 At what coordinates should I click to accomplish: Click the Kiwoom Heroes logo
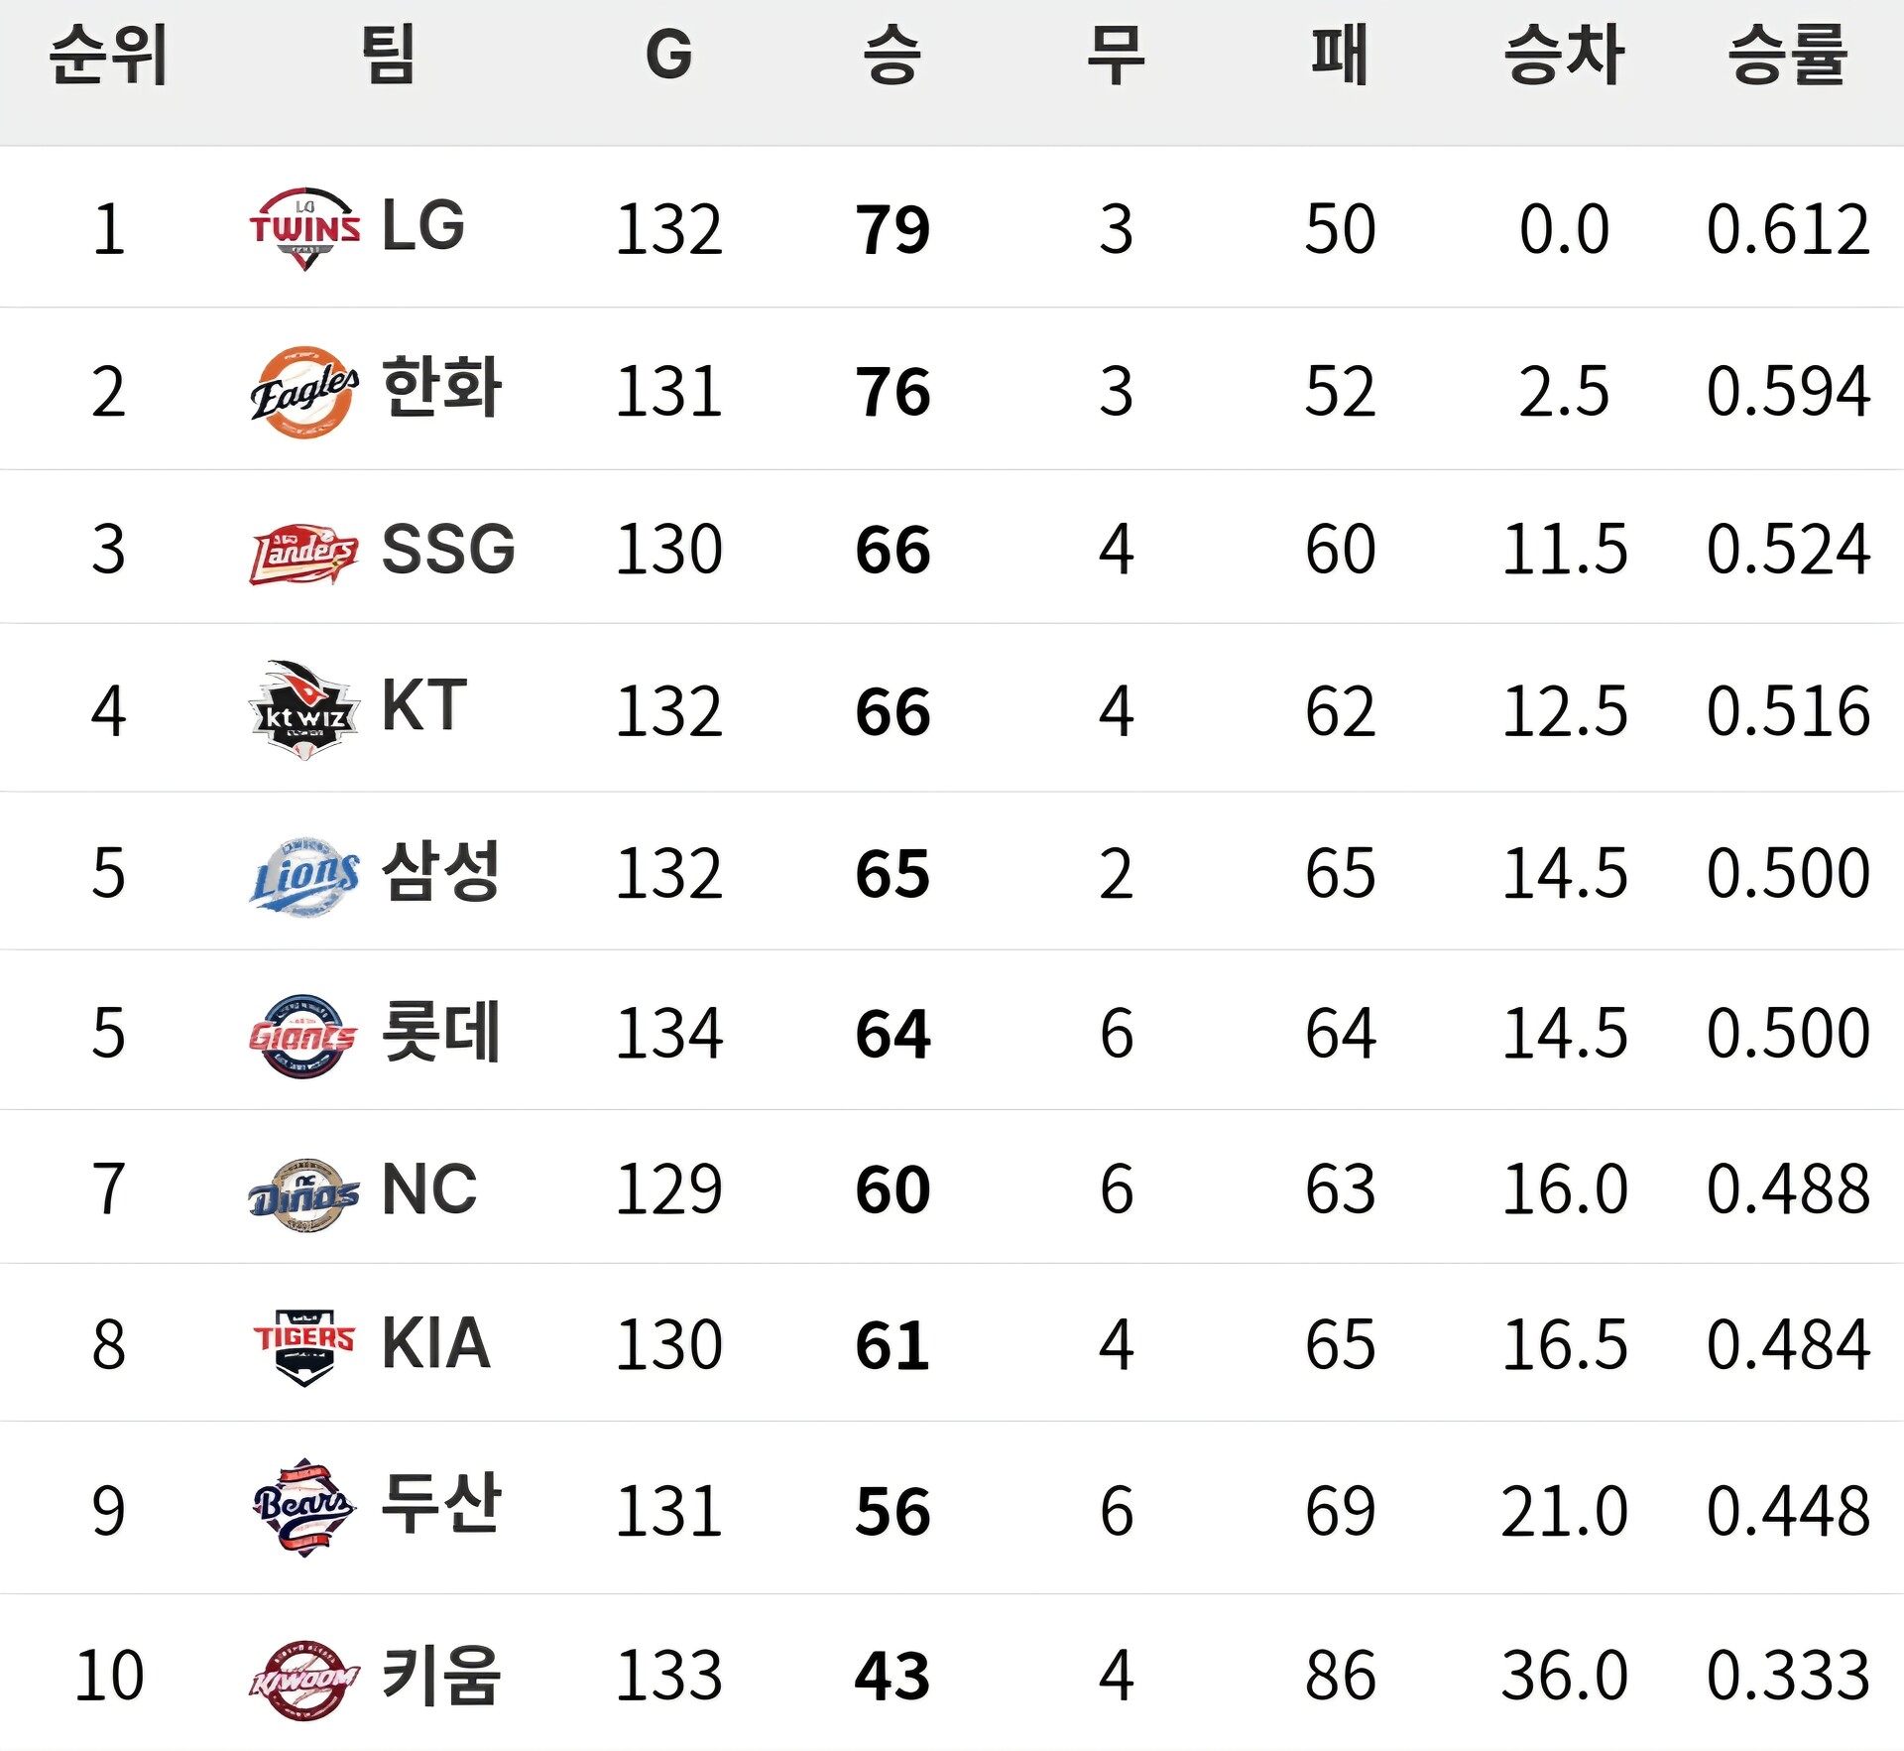(x=303, y=1680)
